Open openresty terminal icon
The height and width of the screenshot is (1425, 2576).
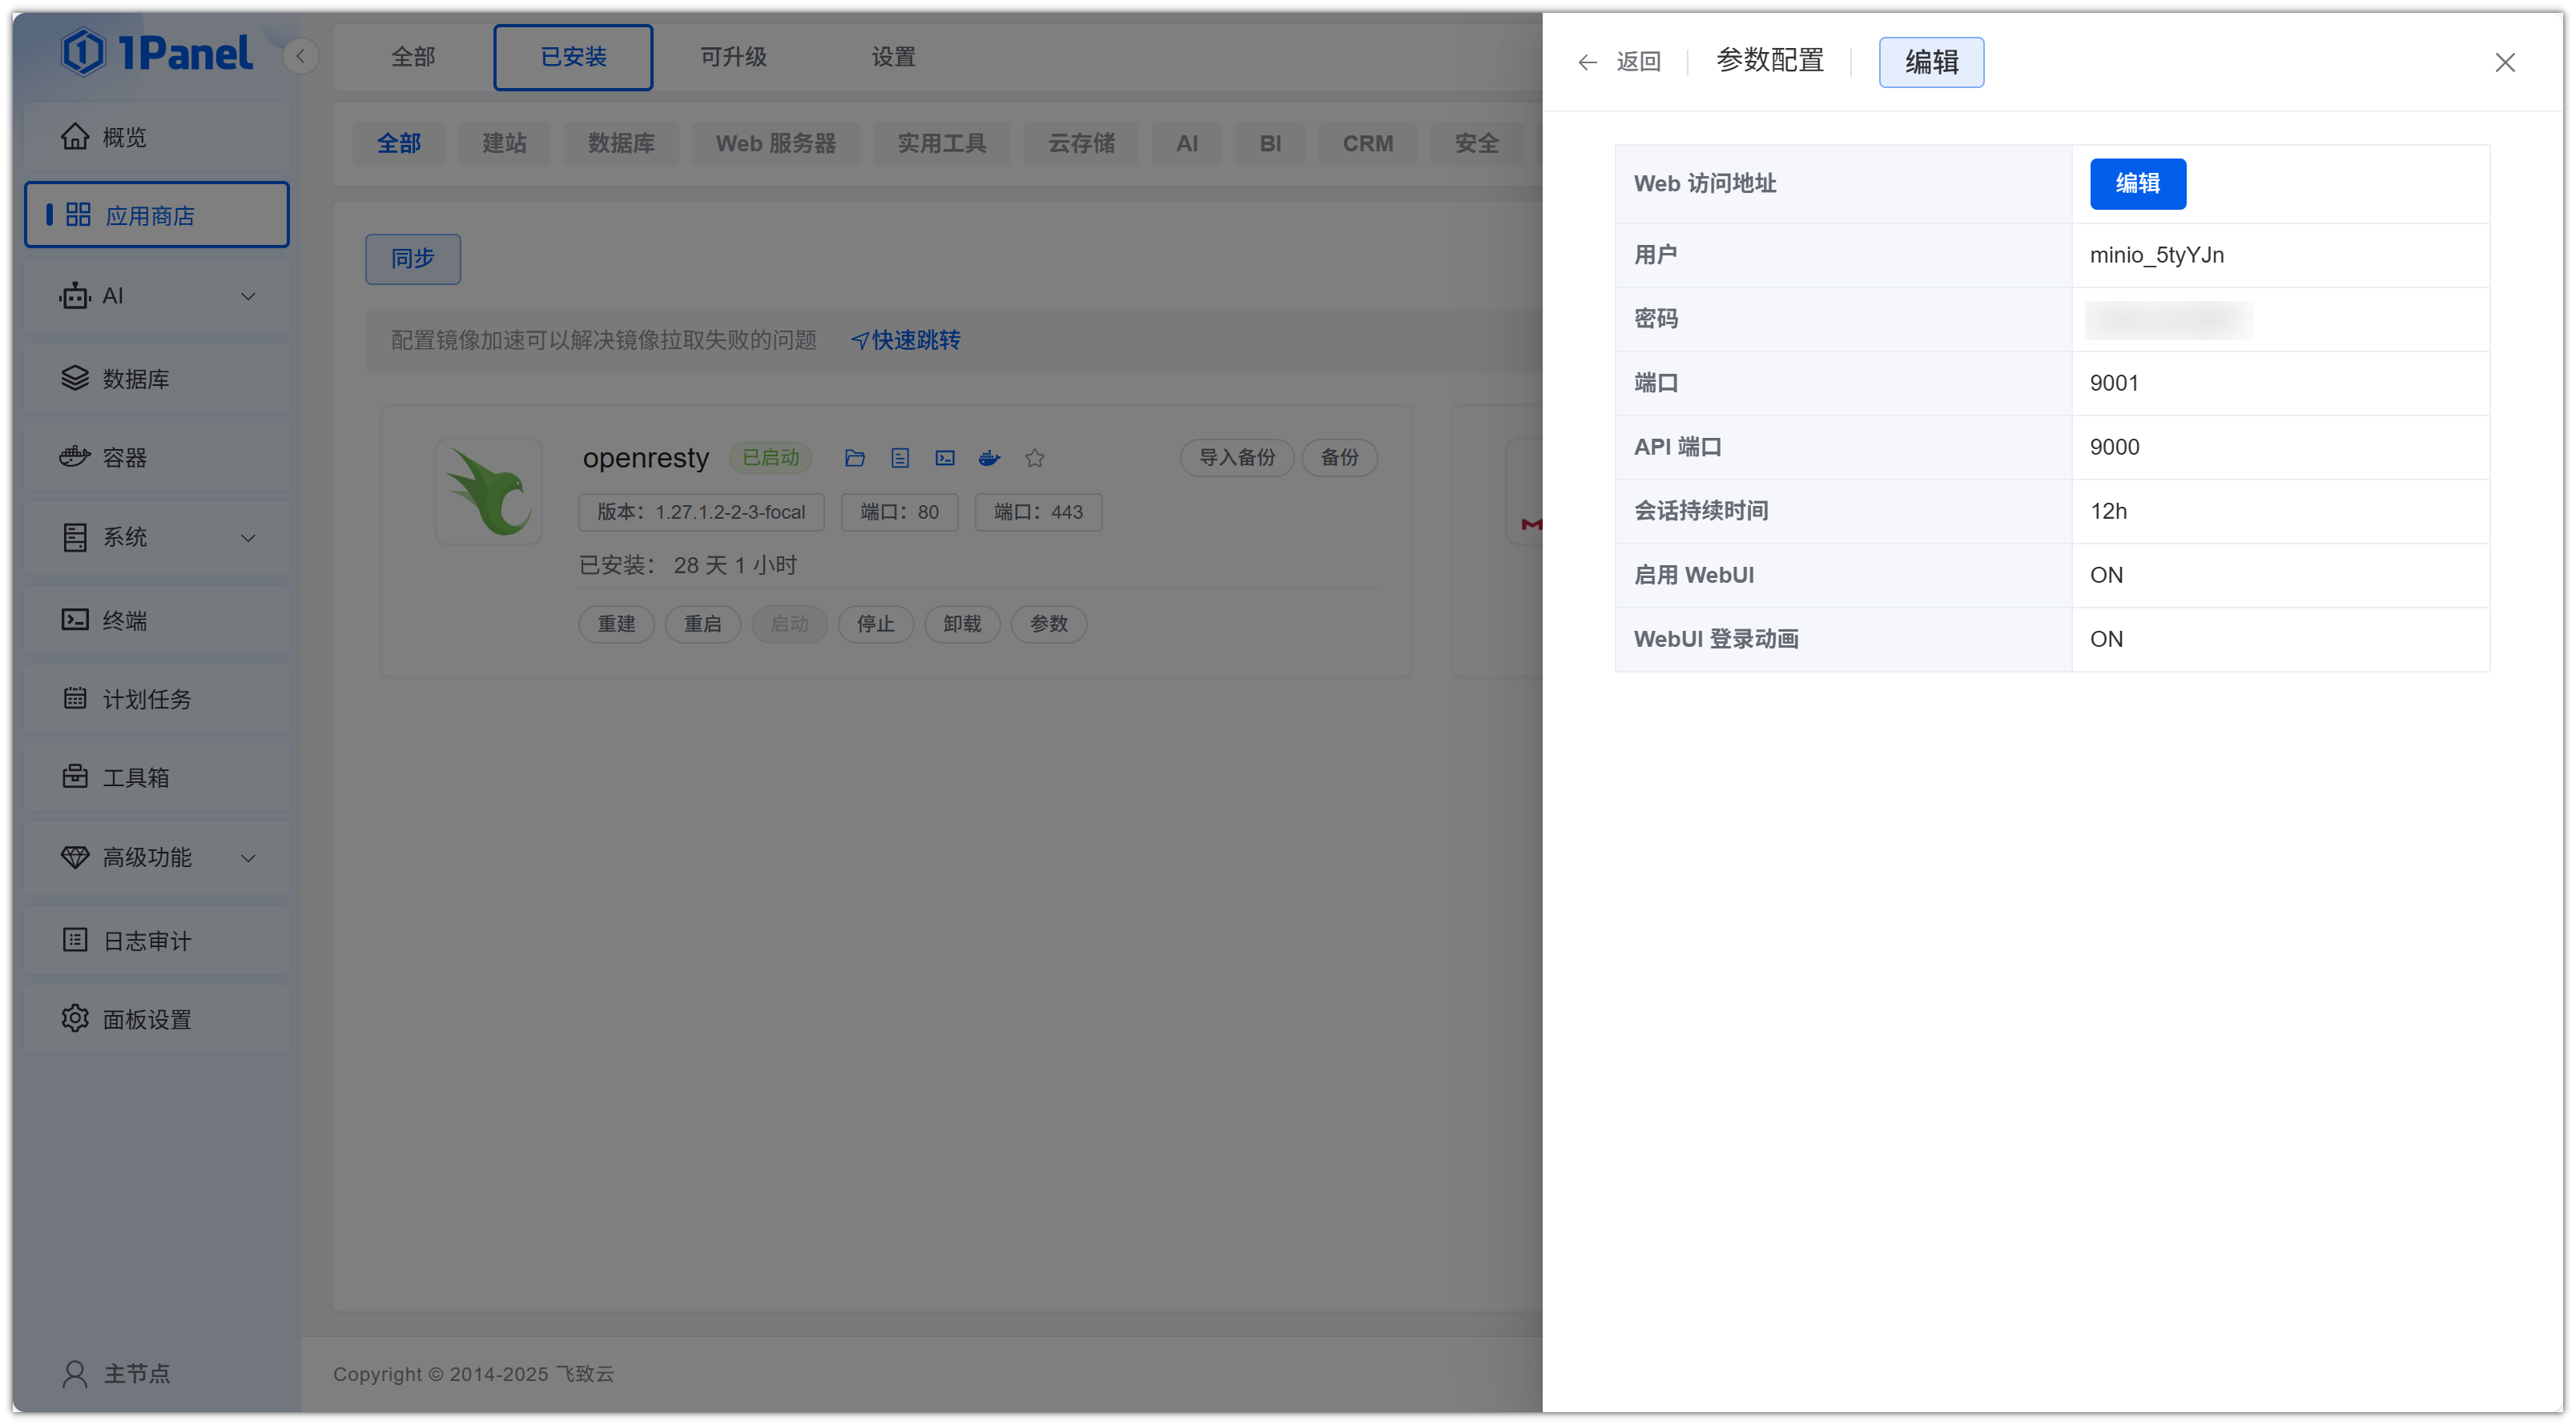click(x=945, y=458)
